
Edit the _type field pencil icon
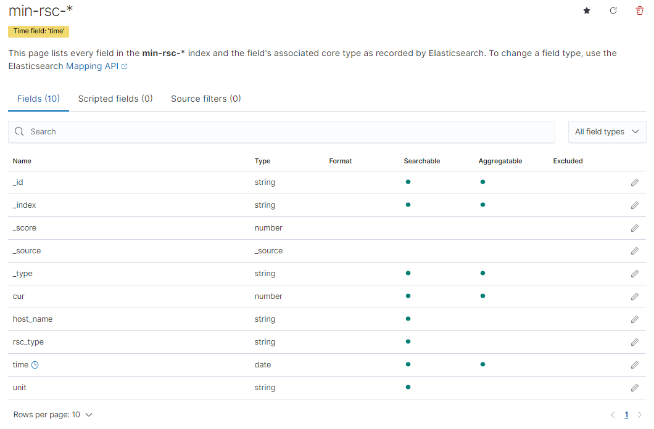coord(634,274)
